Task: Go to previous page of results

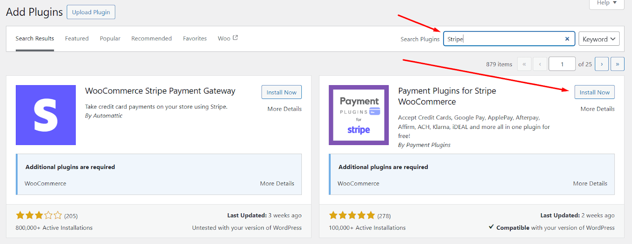Action: (540, 64)
